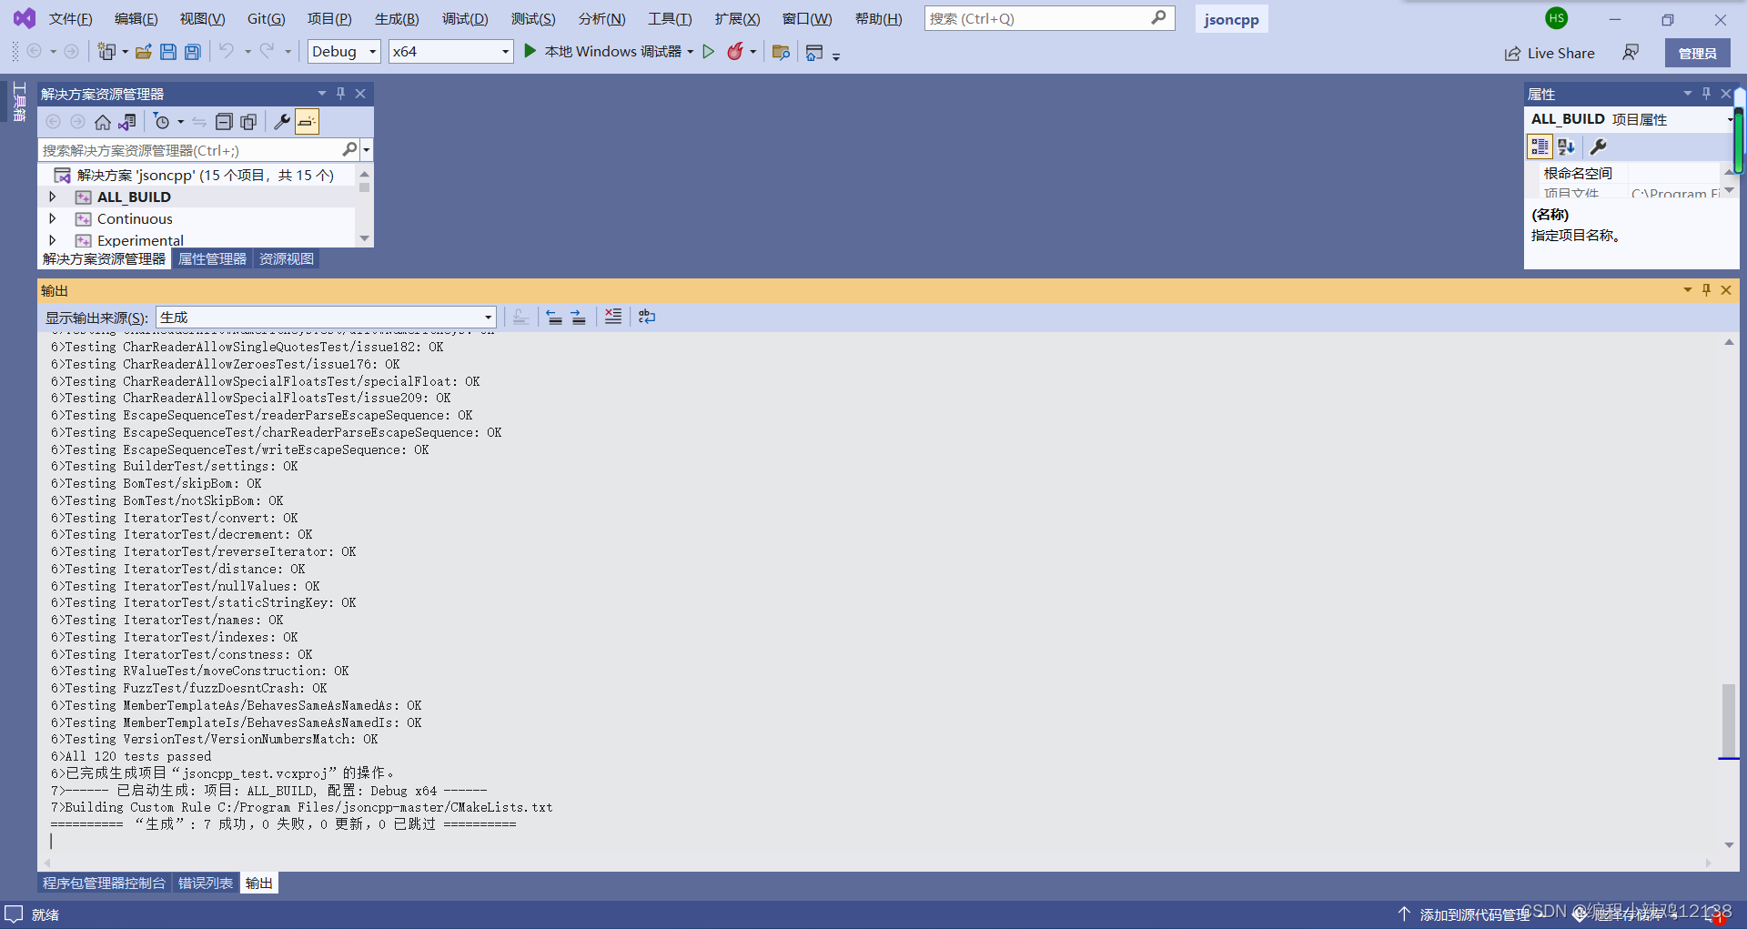Open the Debug configuration dropdown
The image size is (1747, 929).
pyautogui.click(x=369, y=51)
